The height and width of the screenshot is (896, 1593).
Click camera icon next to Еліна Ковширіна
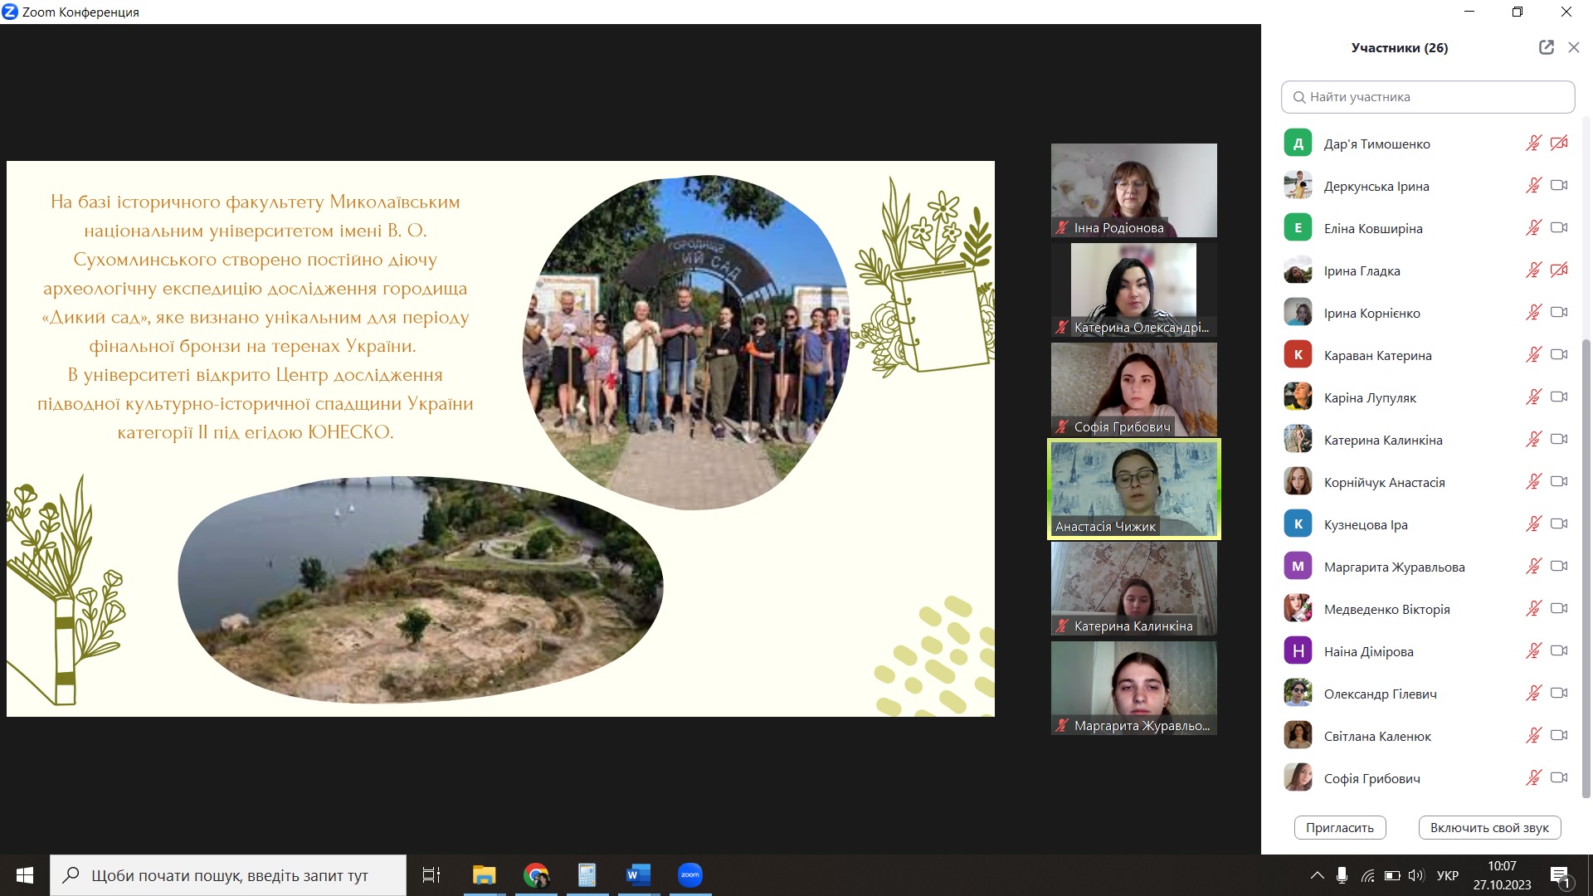pyautogui.click(x=1559, y=228)
